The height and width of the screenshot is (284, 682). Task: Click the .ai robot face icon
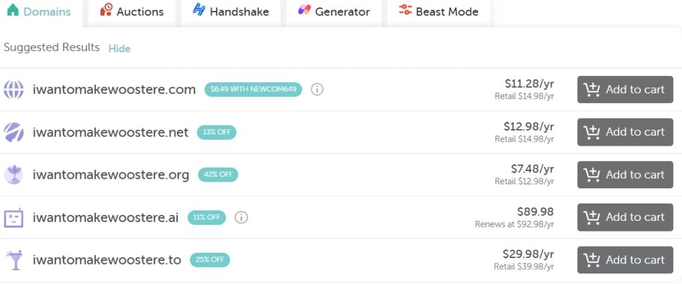[x=13, y=217]
